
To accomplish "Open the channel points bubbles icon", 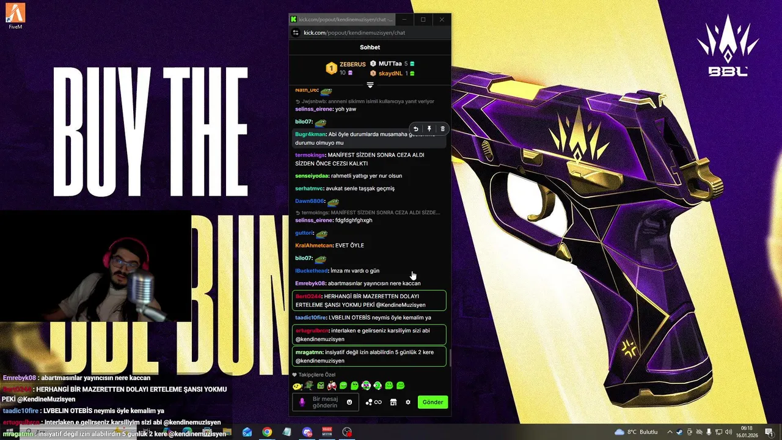I will [x=373, y=402].
